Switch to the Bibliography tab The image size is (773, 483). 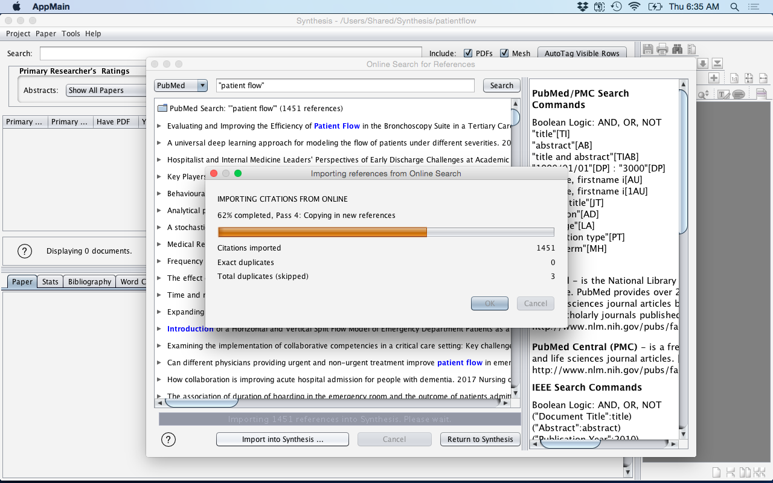click(89, 281)
